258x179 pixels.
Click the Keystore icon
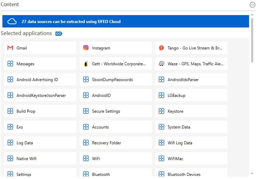tap(161, 111)
